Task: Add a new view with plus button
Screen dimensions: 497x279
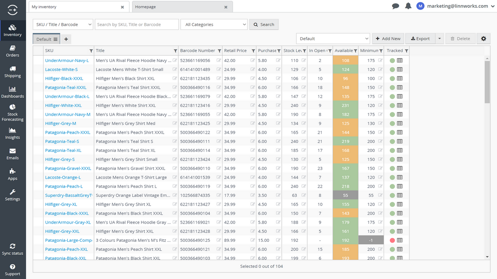Action: pyautogui.click(x=66, y=39)
